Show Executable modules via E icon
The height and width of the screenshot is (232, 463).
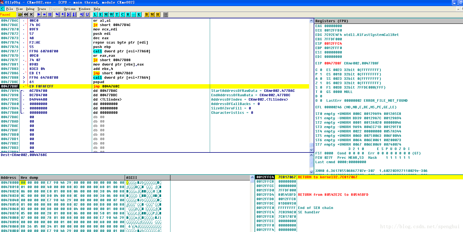[x=100, y=15]
